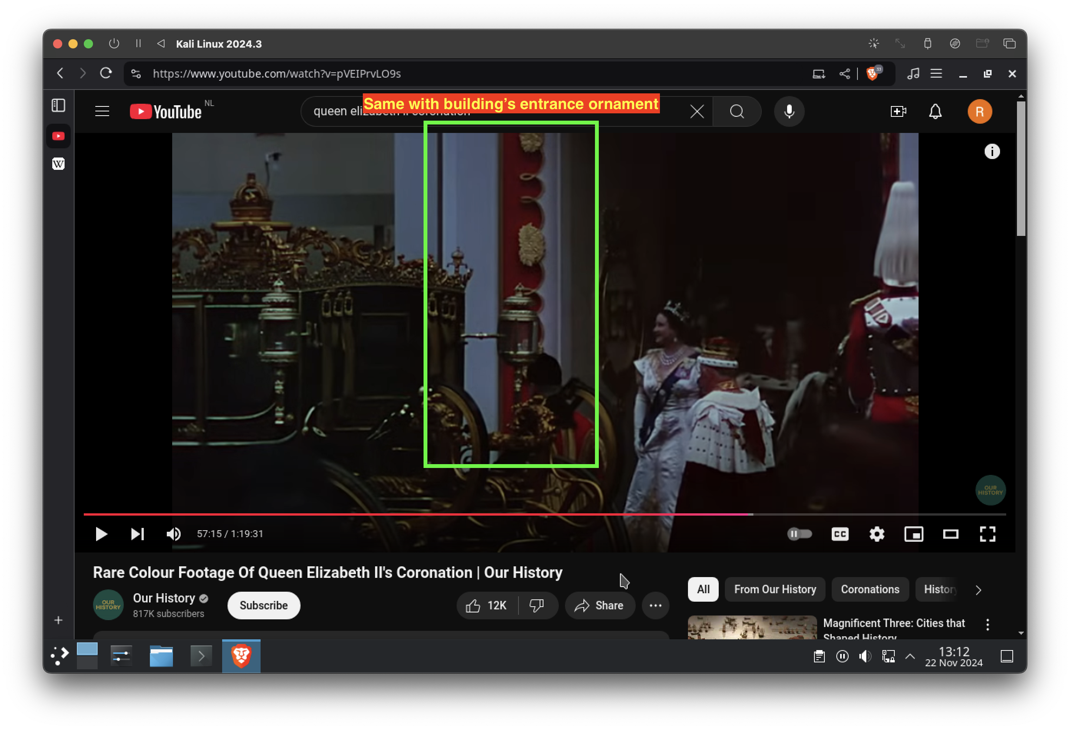Viewport: 1070px width, 730px height.
Task: Open Brave Shields lion icon
Action: point(873,74)
